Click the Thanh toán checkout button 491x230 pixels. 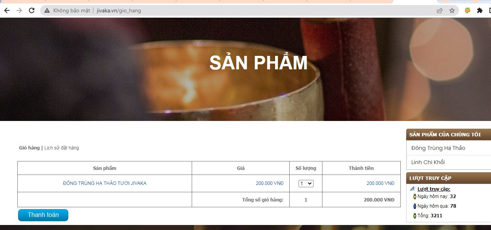(43, 215)
